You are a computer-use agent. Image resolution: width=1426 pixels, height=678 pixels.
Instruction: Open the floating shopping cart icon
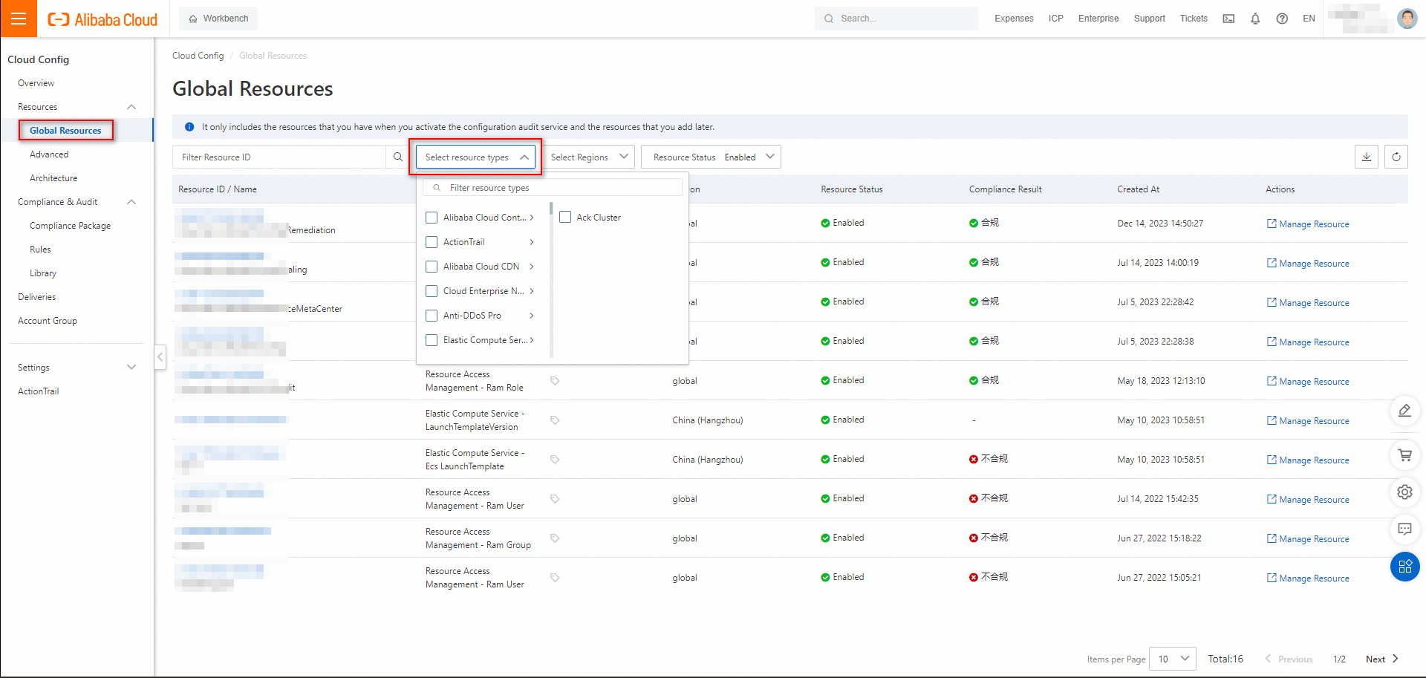click(x=1404, y=455)
